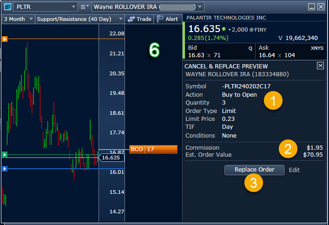Minimize the PLTR trading window
Viewport: 329px width, 225px height.
[x=312, y=7]
